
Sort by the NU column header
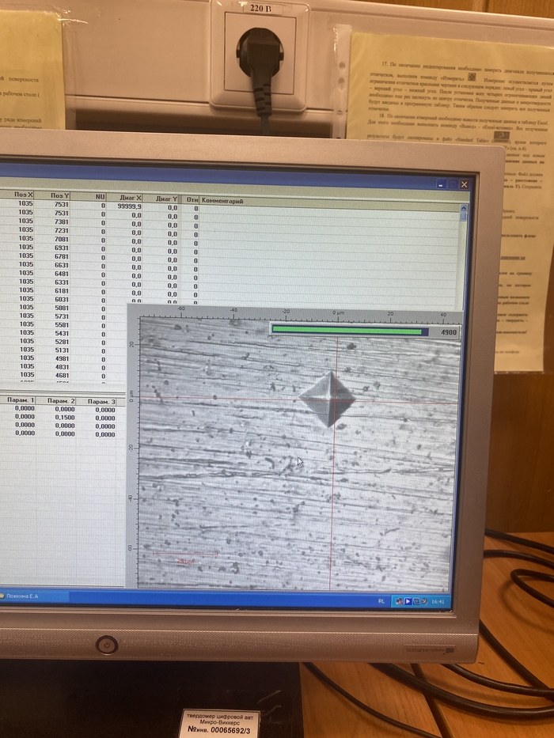click(88, 196)
